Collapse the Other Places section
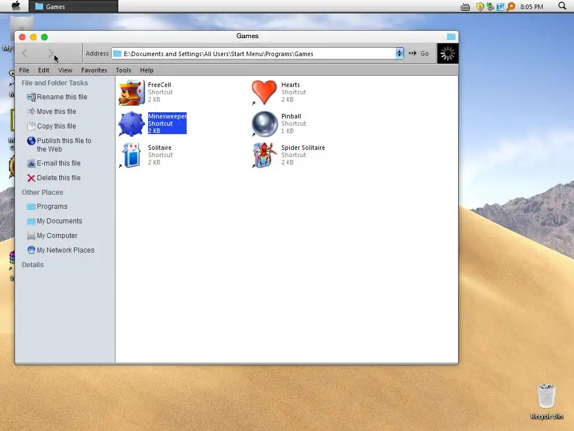The height and width of the screenshot is (431, 574). pos(43,192)
